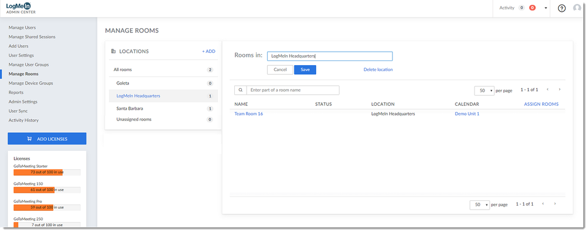The width and height of the screenshot is (588, 232).
Task: Click the gray activity count badge
Action: tap(521, 8)
